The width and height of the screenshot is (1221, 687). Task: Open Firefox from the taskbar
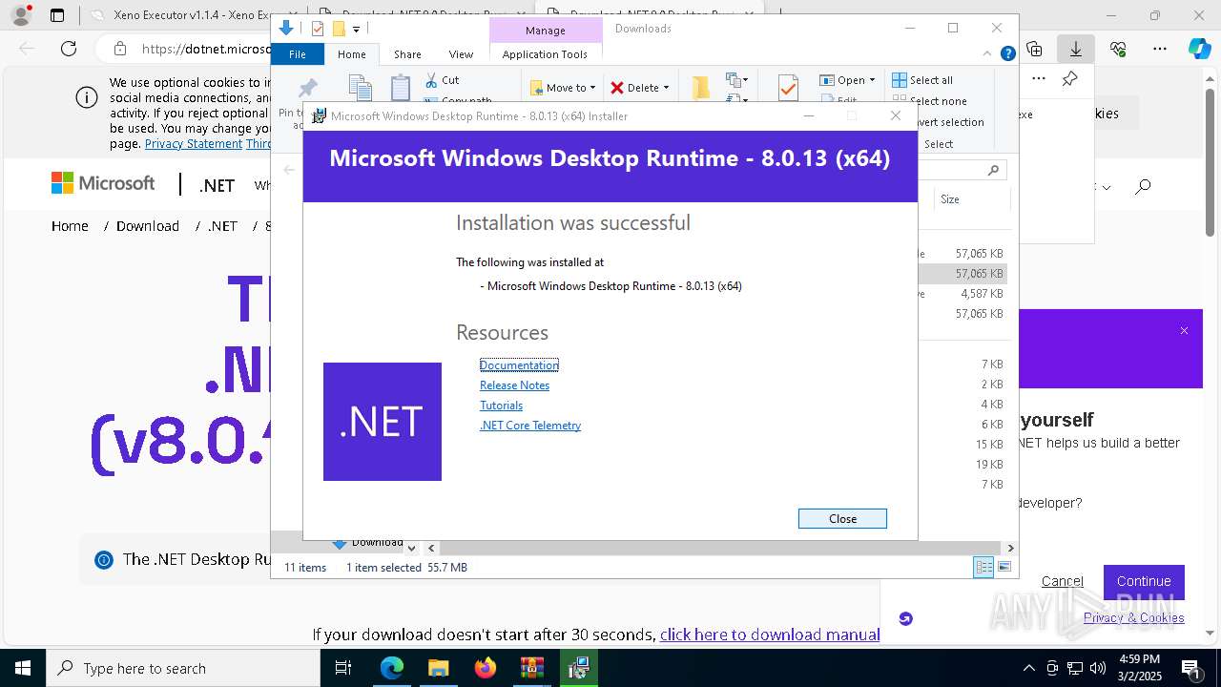[485, 668]
